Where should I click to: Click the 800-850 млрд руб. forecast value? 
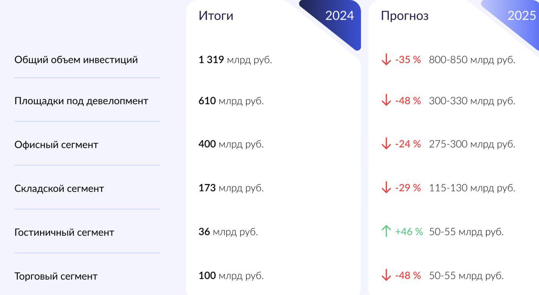pos(472,60)
